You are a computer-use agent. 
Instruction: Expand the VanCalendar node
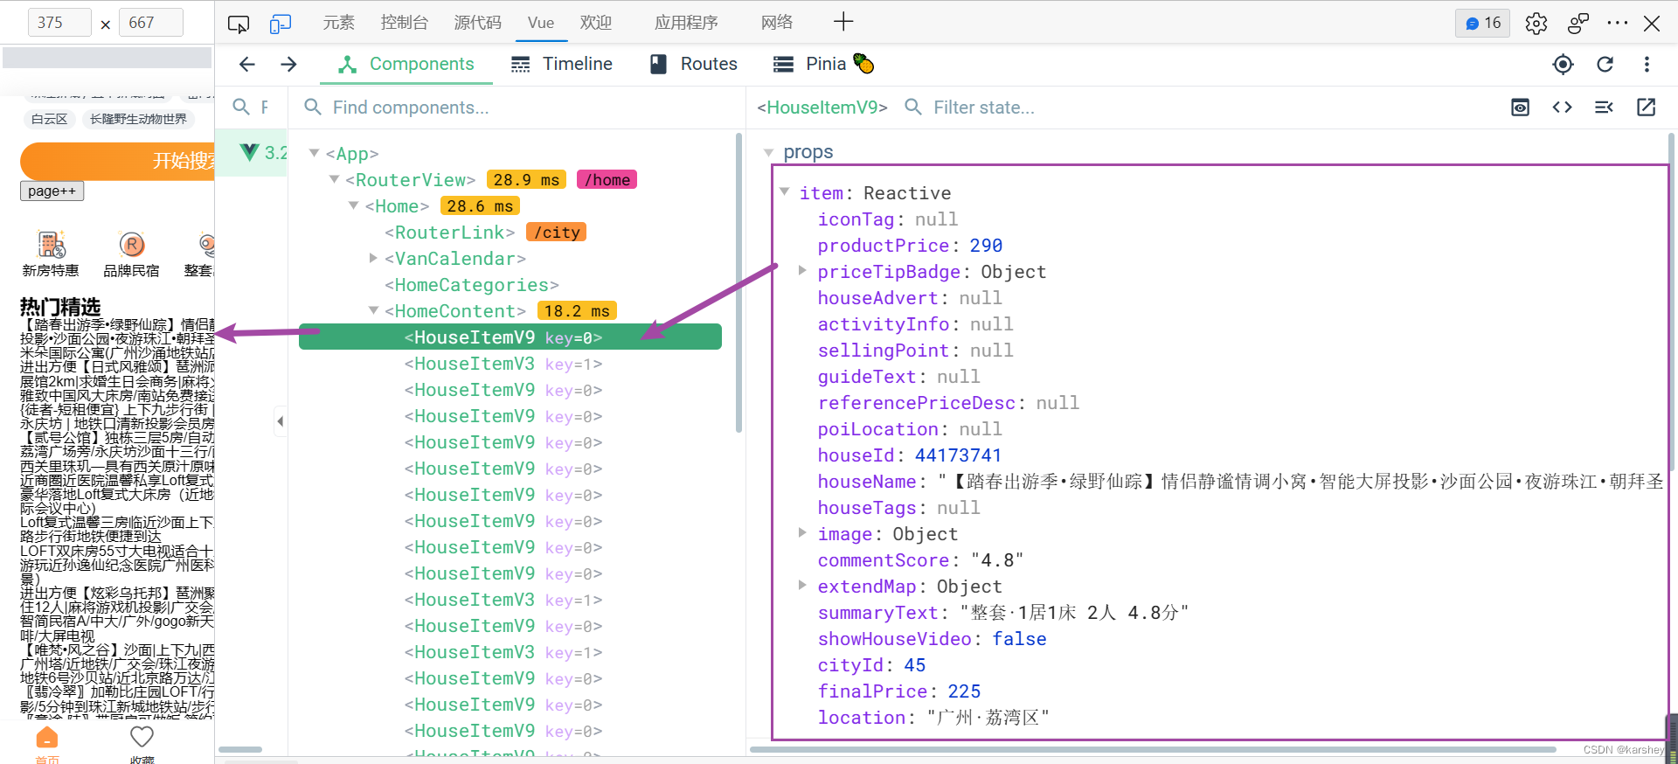click(x=373, y=258)
